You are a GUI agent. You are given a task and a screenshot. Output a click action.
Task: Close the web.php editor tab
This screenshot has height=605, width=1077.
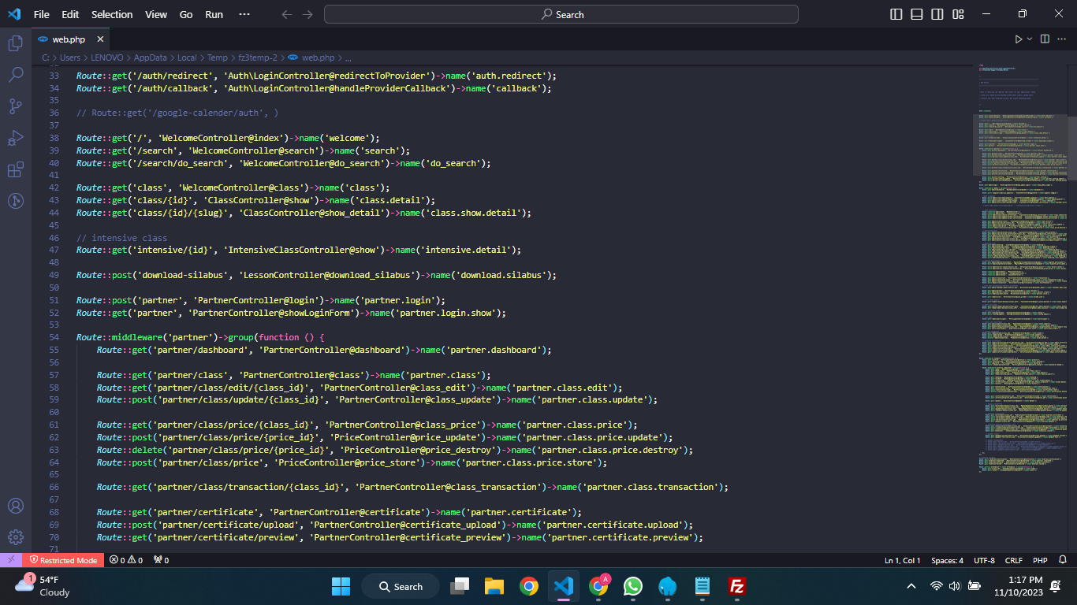click(100, 39)
